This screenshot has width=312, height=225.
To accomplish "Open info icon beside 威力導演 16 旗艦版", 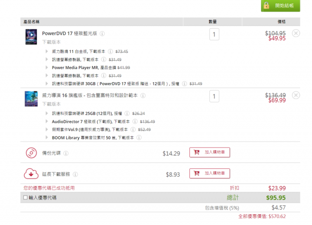I will tap(143, 96).
